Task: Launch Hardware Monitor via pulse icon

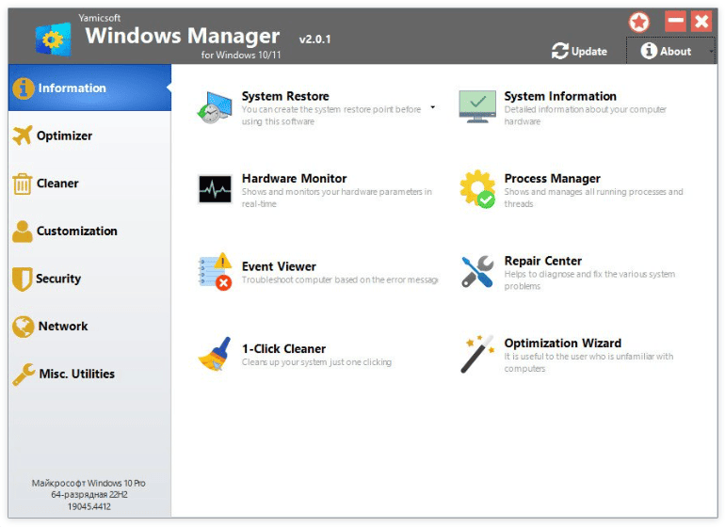Action: tap(215, 188)
